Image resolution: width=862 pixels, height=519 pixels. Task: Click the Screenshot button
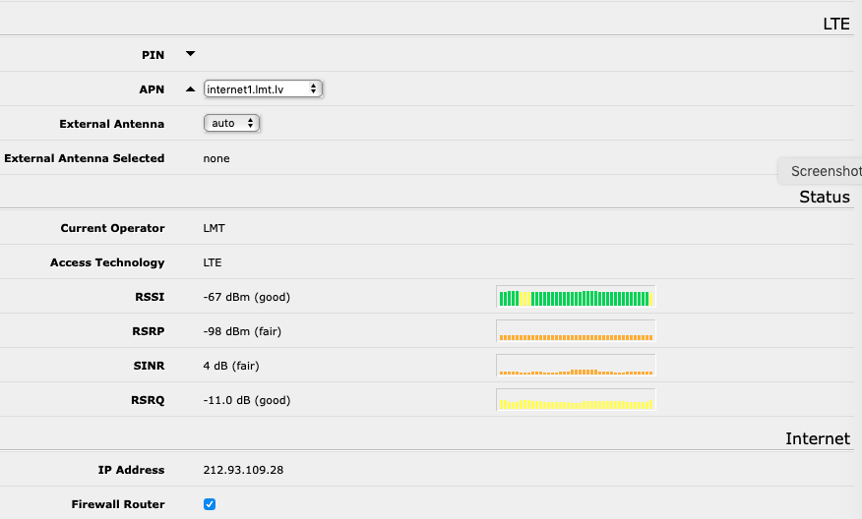click(x=821, y=171)
